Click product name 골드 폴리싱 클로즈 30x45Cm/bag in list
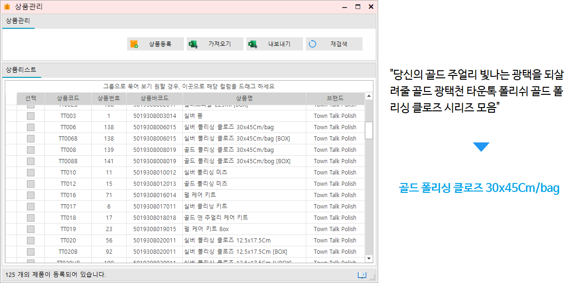Viewport: 580px width, 283px height. pos(229,150)
